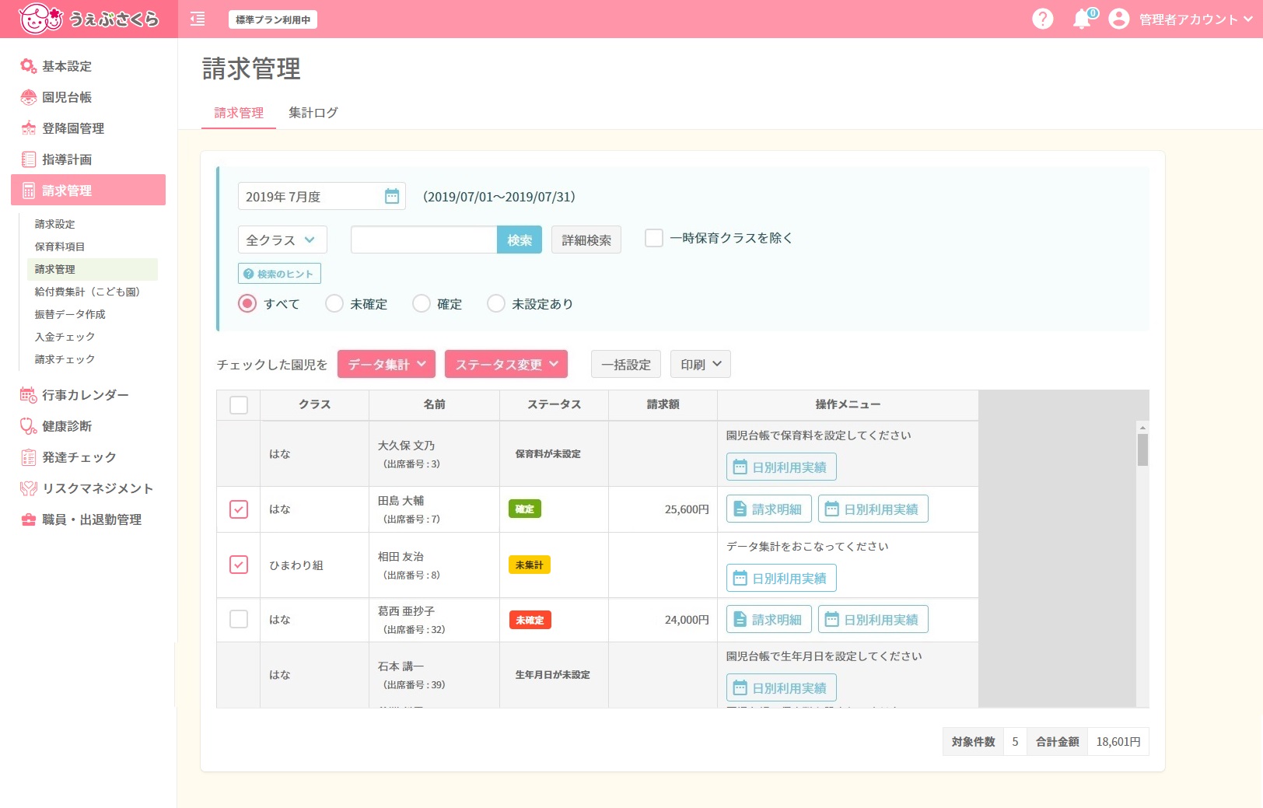Image resolution: width=1263 pixels, height=808 pixels.
Task: Click the 職員・出退勤管理 briefcase icon
Action: [29, 519]
